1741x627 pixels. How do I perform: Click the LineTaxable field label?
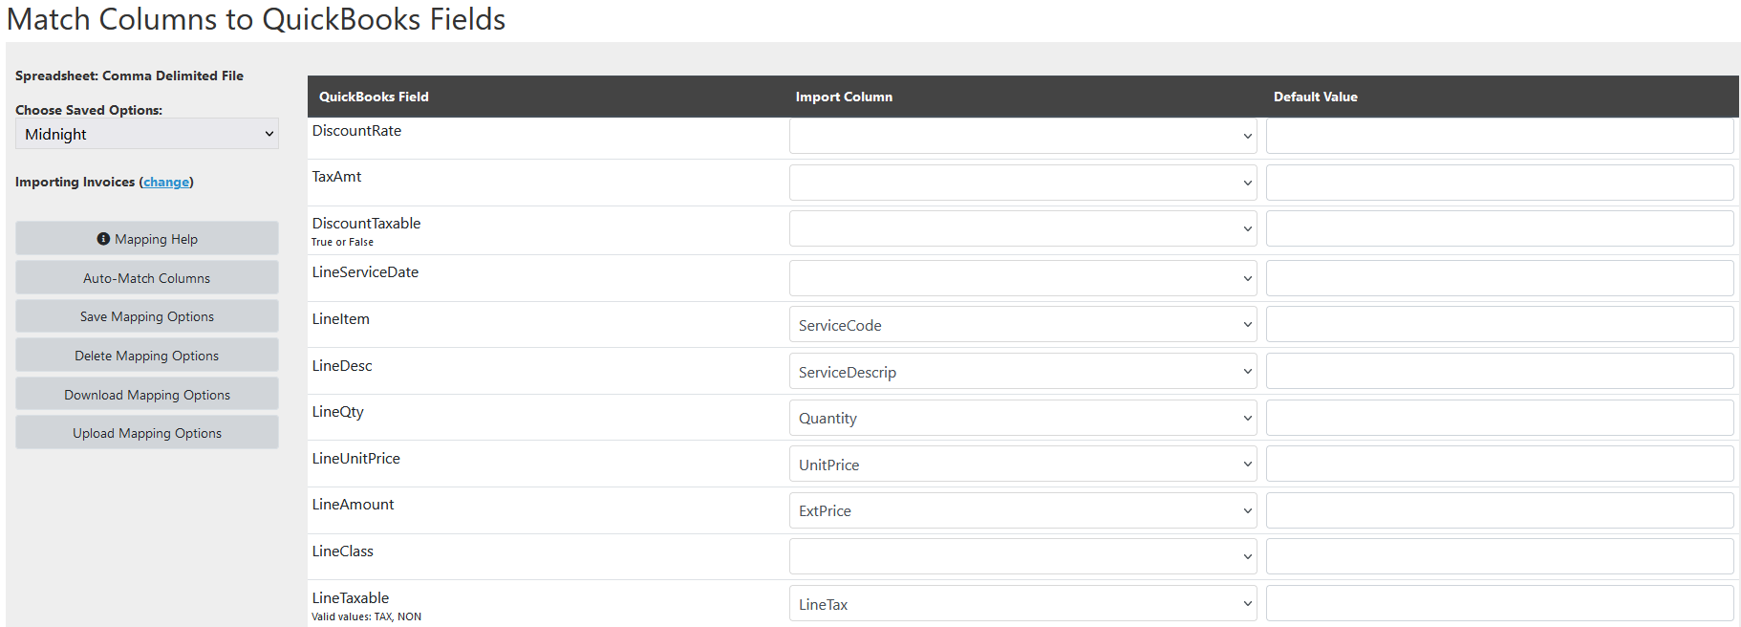[x=351, y=598]
